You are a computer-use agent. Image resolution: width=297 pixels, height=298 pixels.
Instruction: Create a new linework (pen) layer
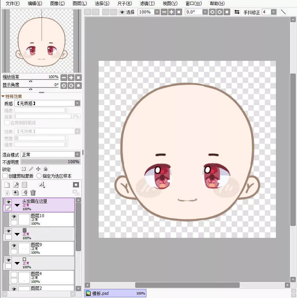(16, 185)
